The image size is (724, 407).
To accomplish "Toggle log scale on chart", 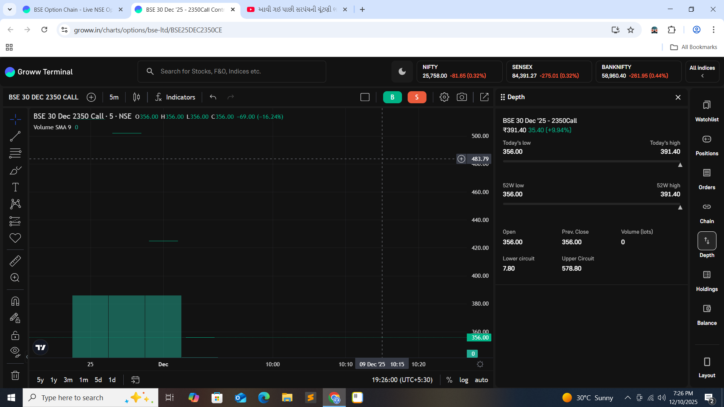I will pyautogui.click(x=463, y=380).
